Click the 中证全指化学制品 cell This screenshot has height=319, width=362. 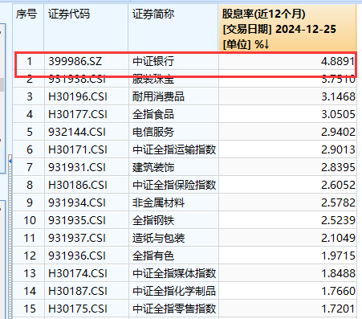(x=174, y=291)
